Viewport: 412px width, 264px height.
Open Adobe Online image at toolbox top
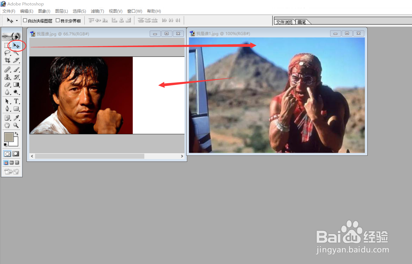pyautogui.click(x=12, y=36)
